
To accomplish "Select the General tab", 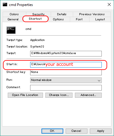I will point(13,19).
